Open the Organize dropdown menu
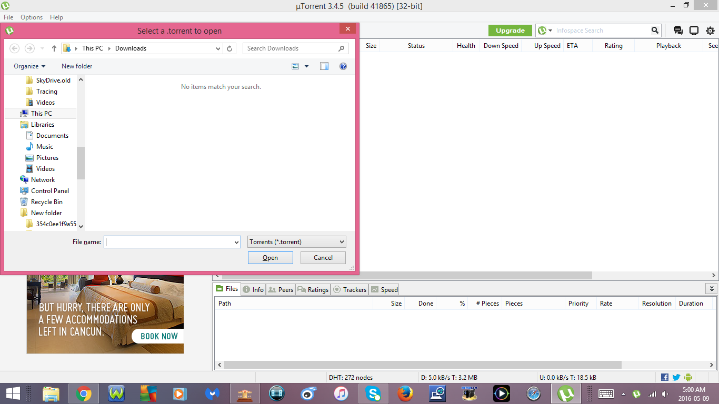The width and height of the screenshot is (719, 404). 29,66
